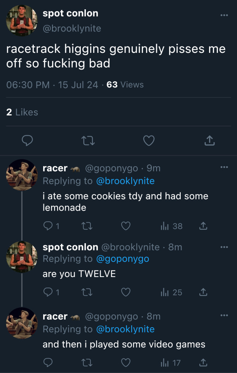Reply to racer's cookies and lemonade tweet

point(48,226)
